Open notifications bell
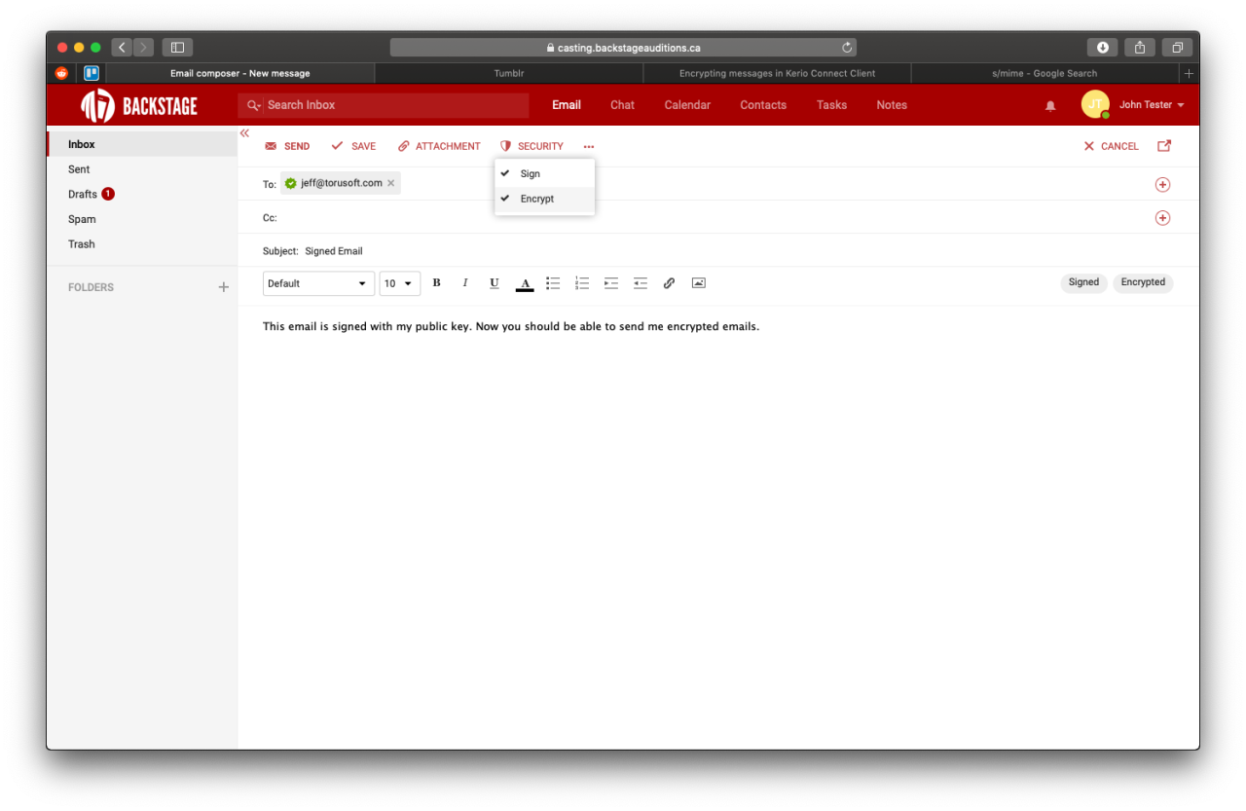 (1050, 106)
